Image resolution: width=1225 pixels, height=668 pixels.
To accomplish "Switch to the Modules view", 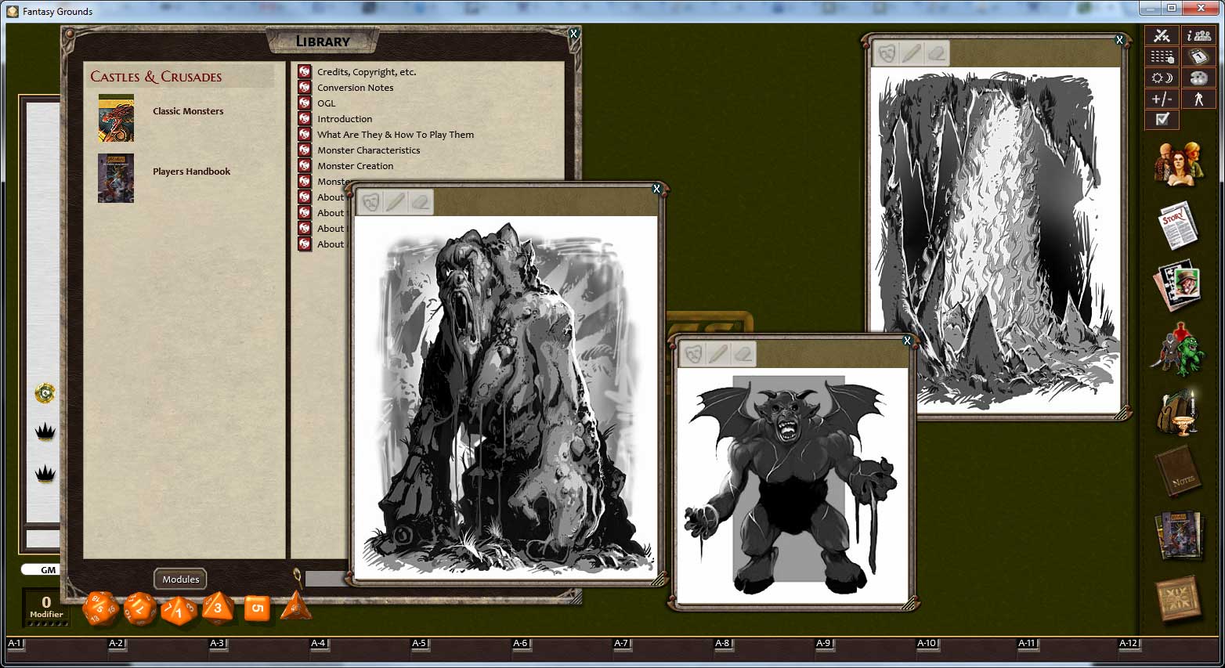I will [180, 579].
